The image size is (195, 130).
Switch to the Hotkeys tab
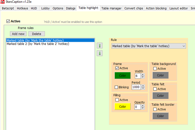pos(22,8)
